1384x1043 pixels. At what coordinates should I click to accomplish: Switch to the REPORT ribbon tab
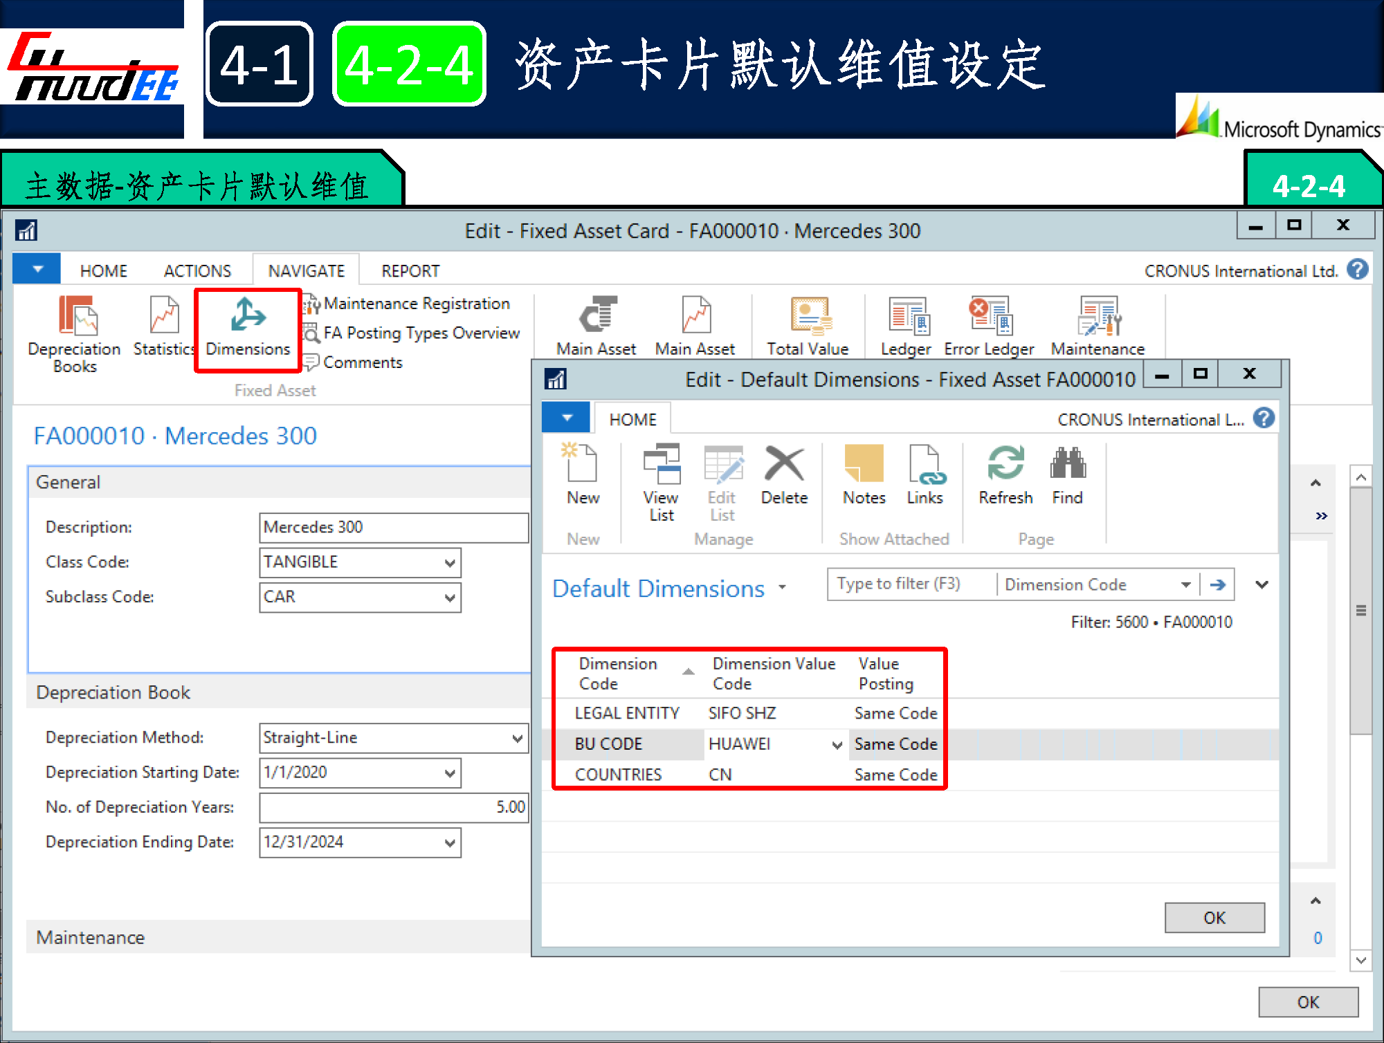[x=410, y=270]
